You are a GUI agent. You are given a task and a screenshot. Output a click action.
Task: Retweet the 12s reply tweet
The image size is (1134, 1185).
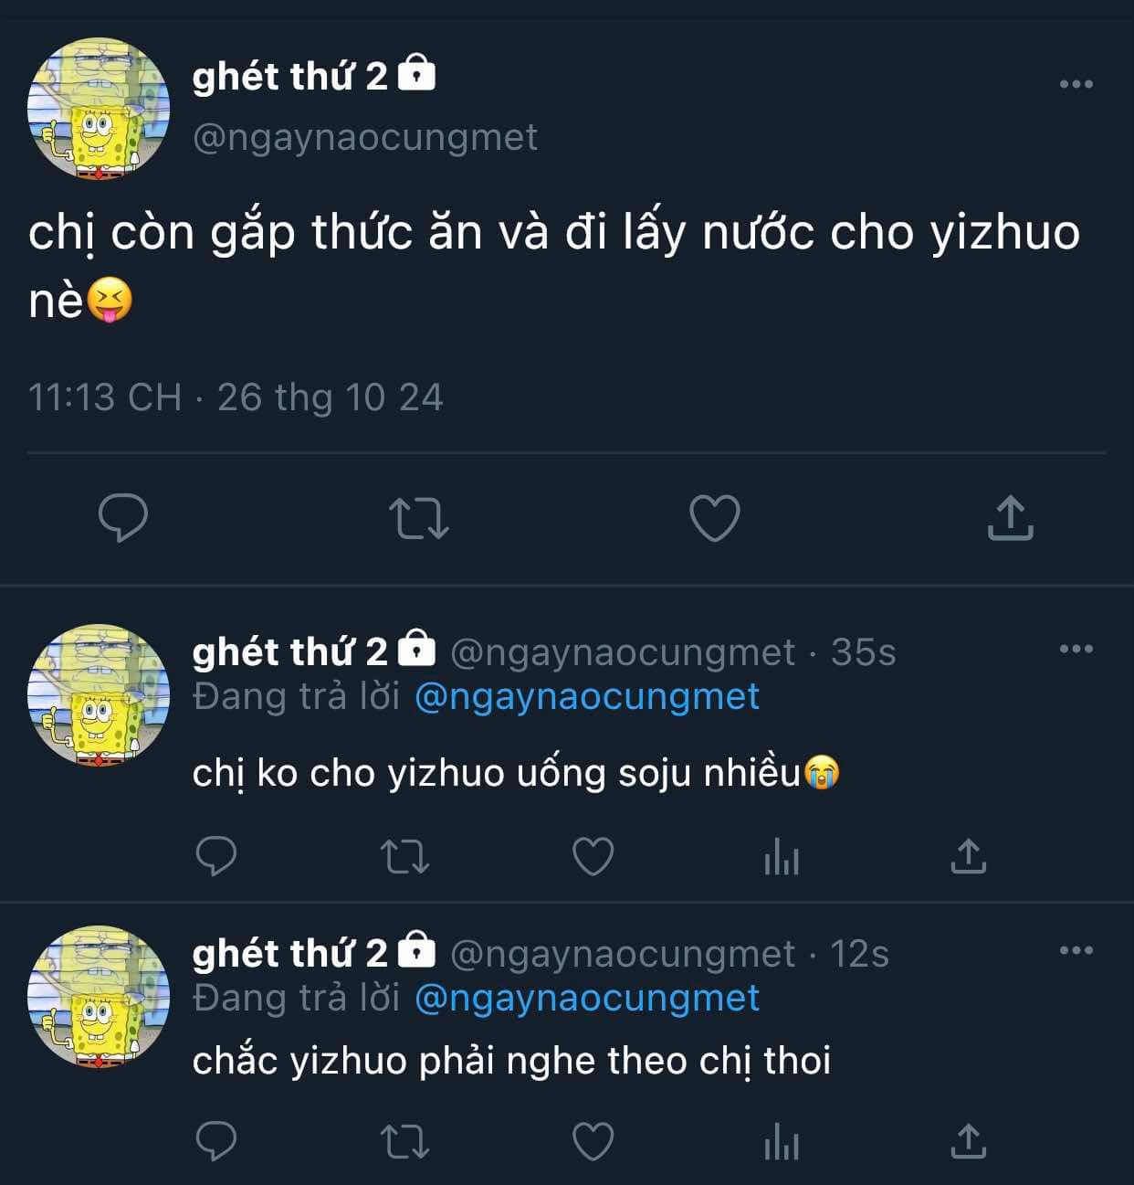(404, 1142)
